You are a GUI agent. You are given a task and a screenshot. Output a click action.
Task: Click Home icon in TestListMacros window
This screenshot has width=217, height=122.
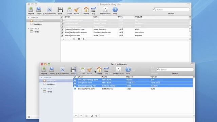point(99,69)
